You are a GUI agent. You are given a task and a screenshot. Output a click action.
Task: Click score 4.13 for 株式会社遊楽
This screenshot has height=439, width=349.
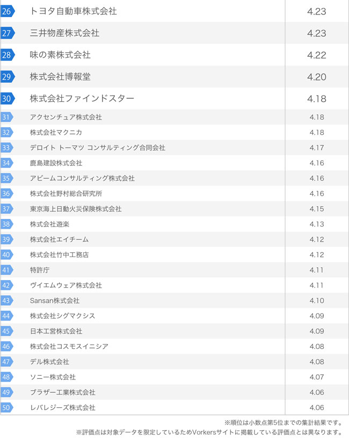[317, 224]
